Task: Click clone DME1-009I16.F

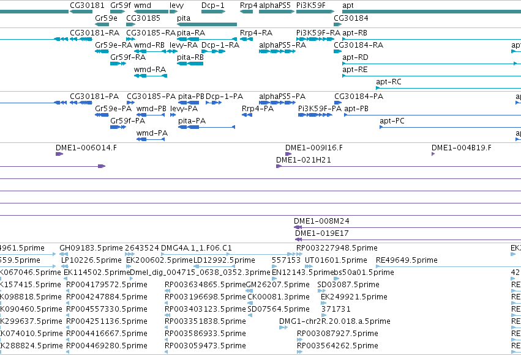Action: 314,148
